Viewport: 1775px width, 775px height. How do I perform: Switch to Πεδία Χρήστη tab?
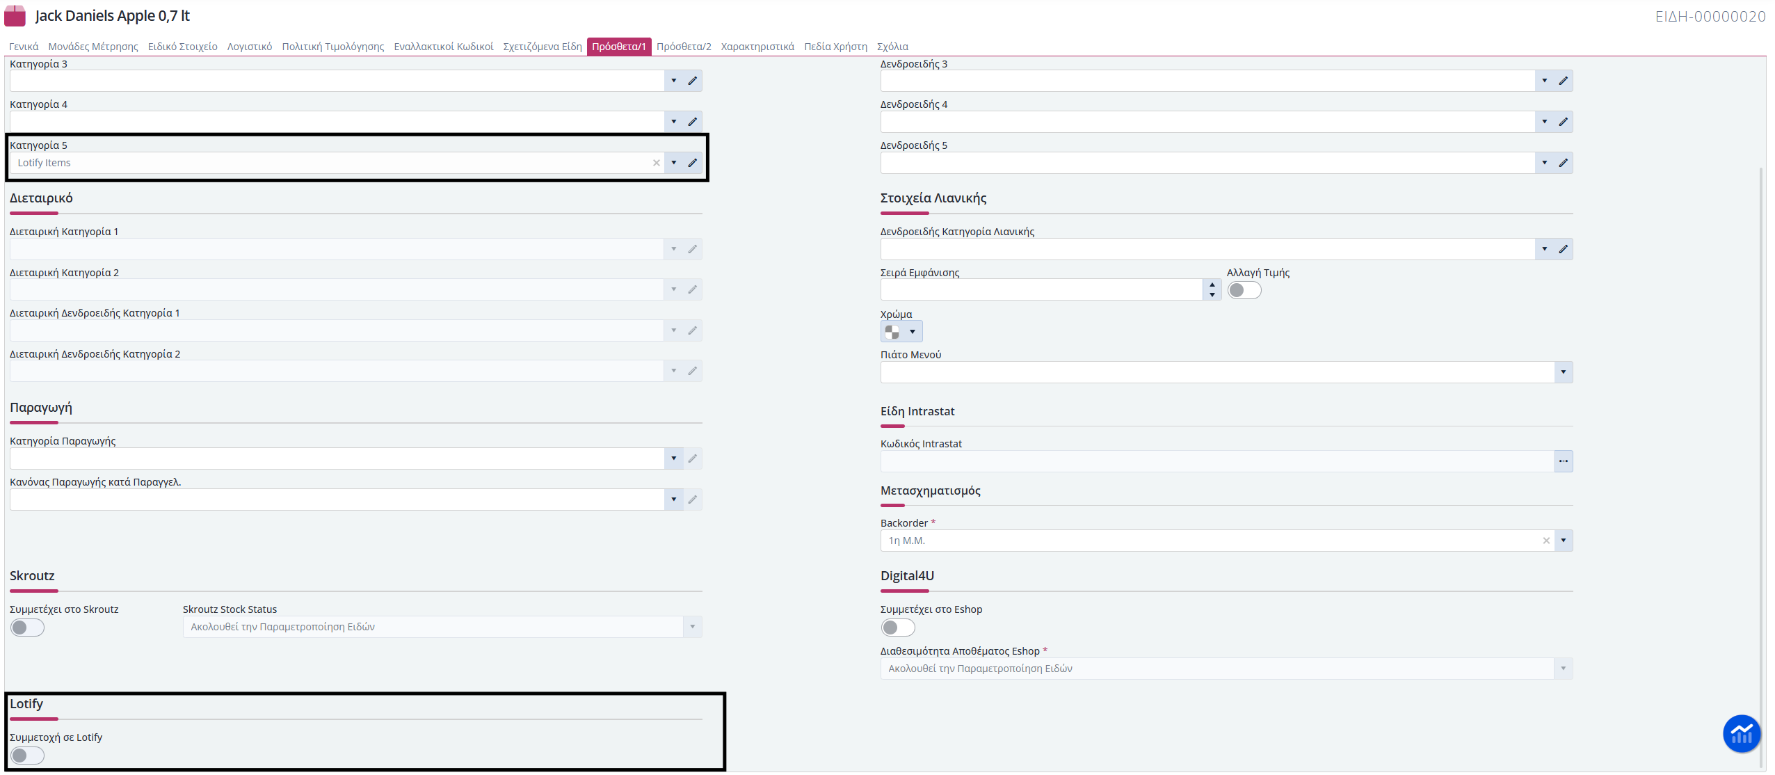[x=836, y=47]
